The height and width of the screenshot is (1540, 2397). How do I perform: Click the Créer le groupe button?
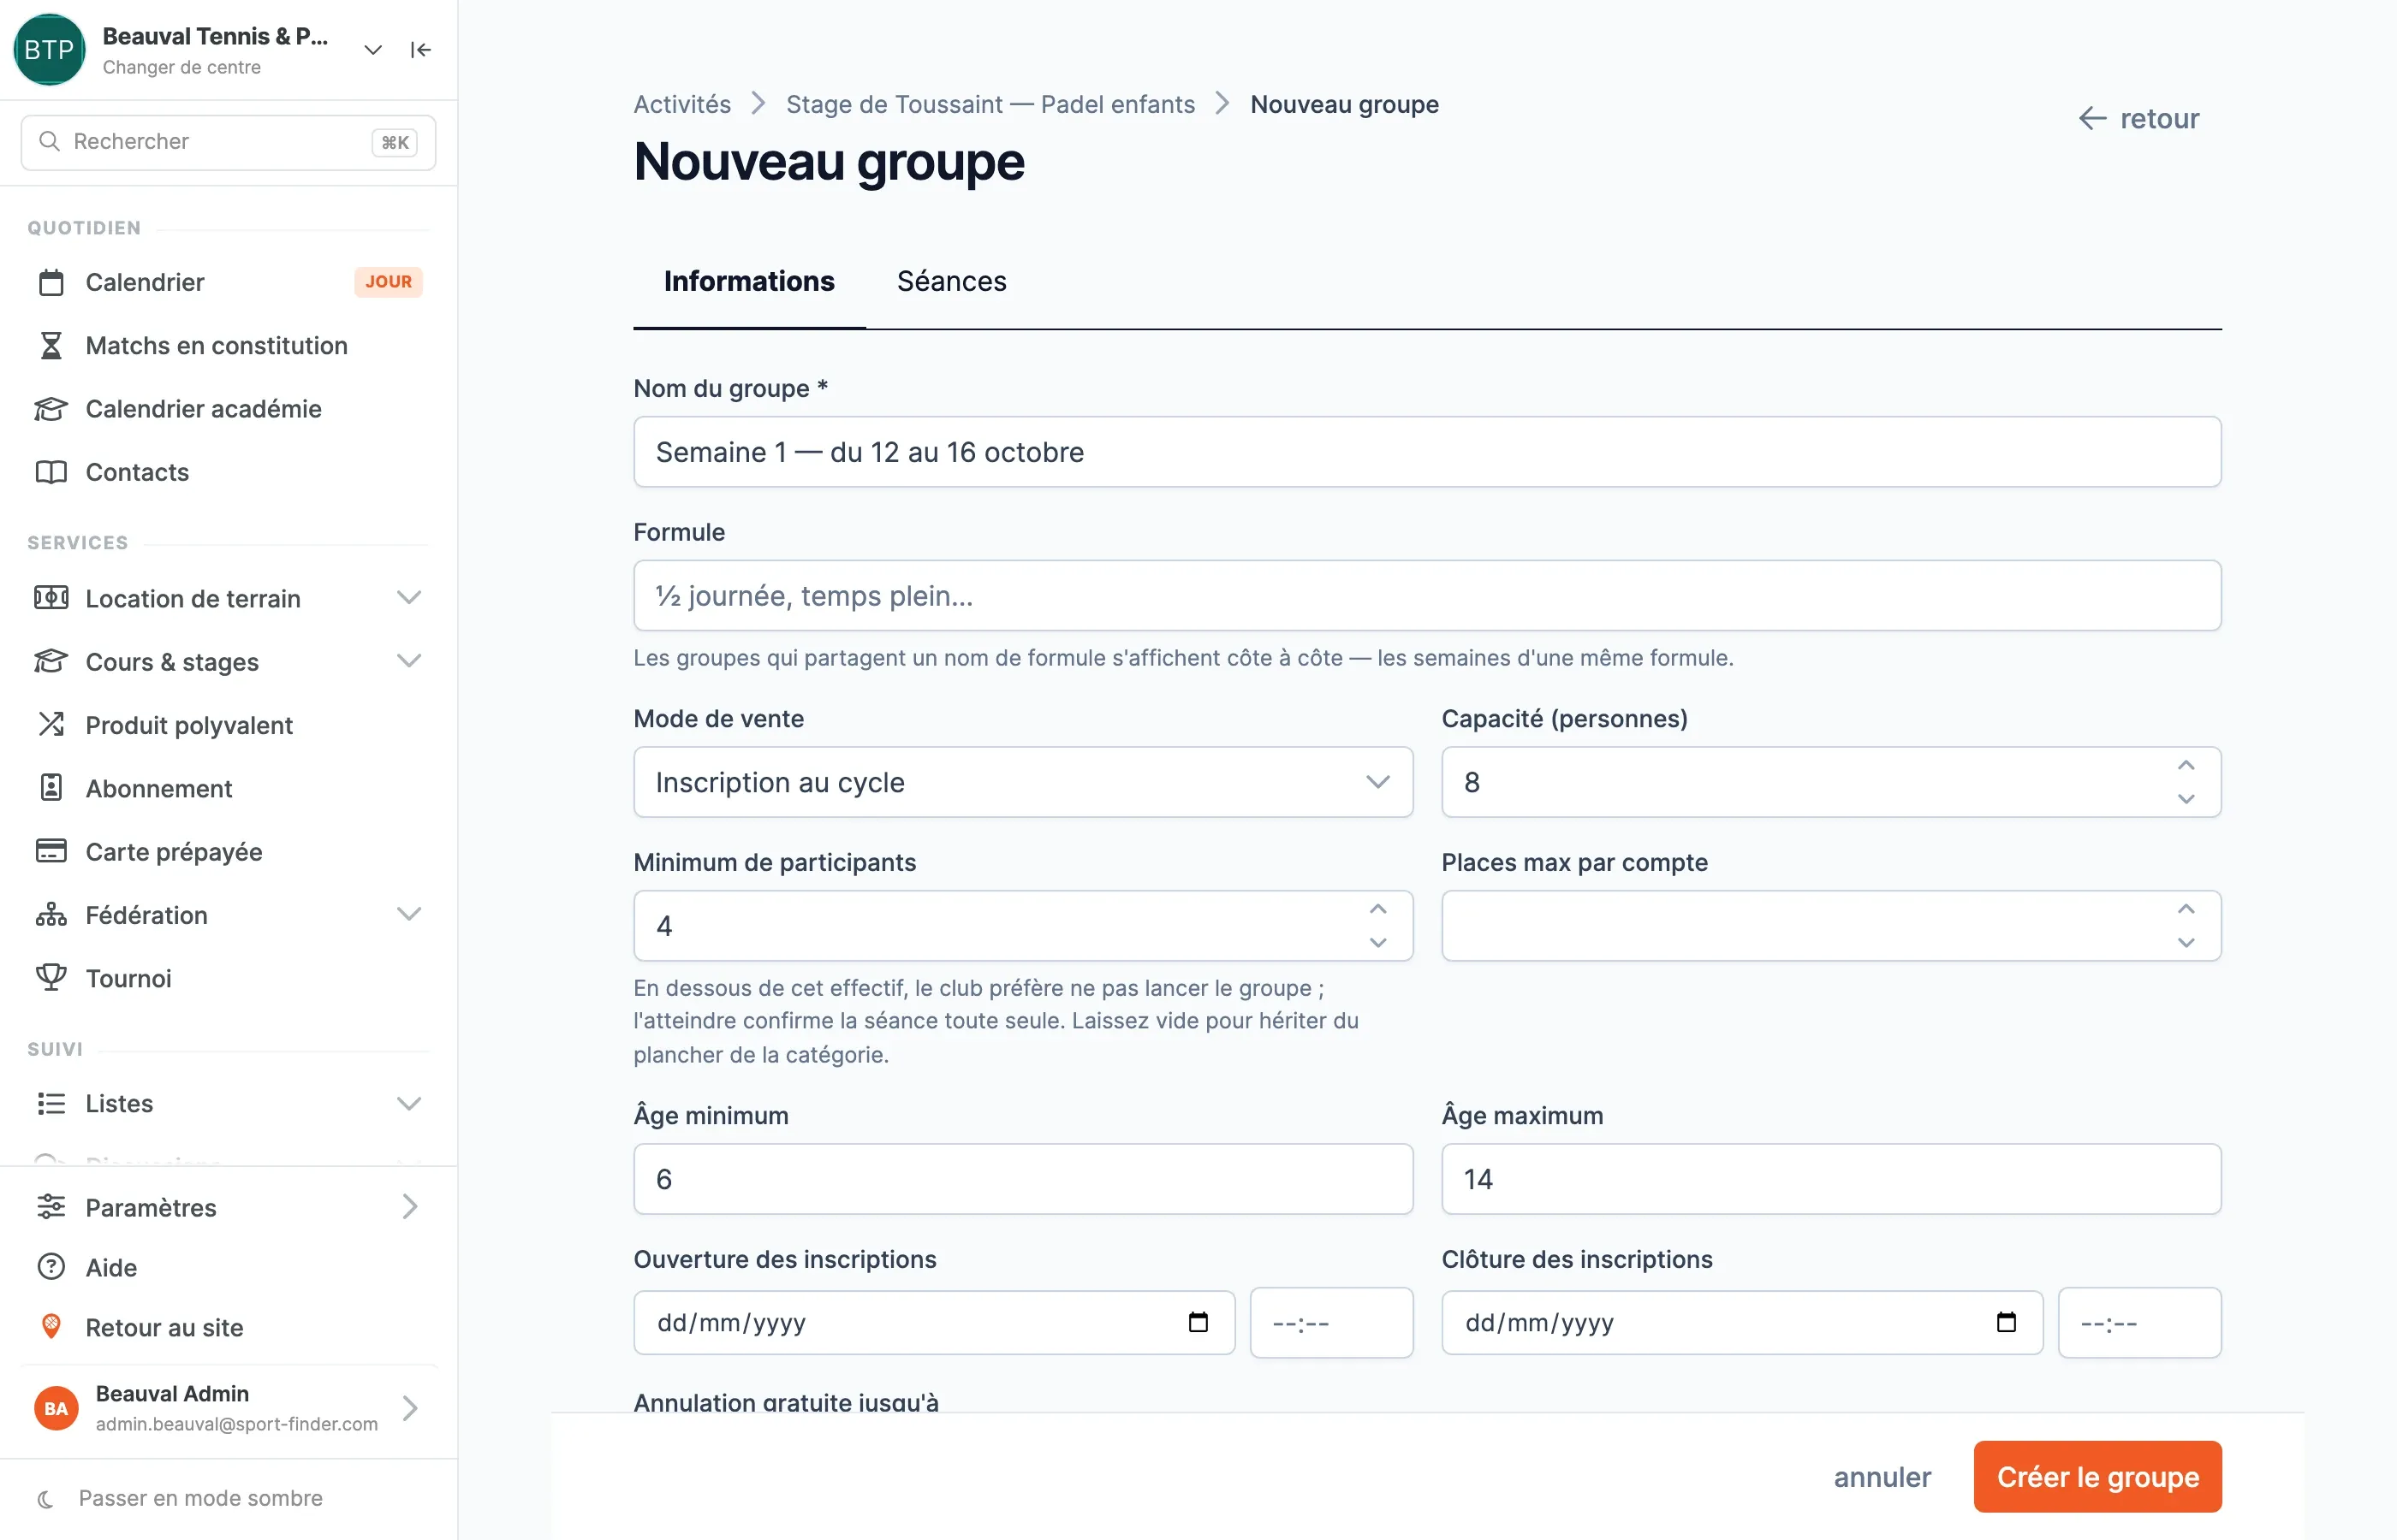point(2097,1476)
